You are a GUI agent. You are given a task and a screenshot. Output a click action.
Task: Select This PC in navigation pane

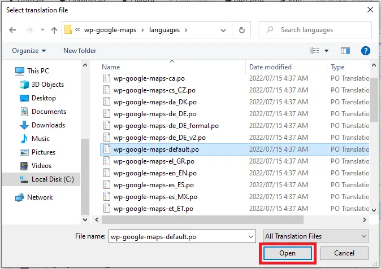[38, 70]
